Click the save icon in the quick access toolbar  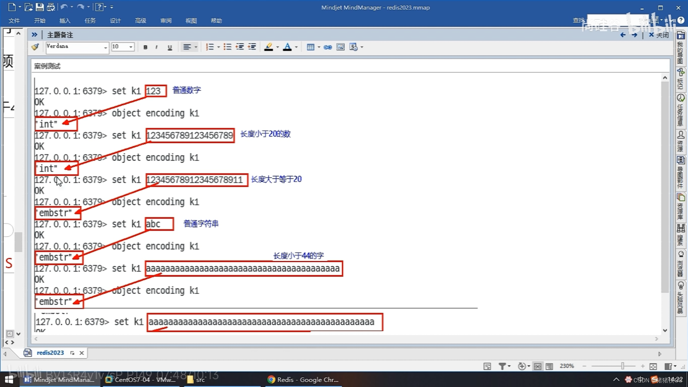(40, 7)
